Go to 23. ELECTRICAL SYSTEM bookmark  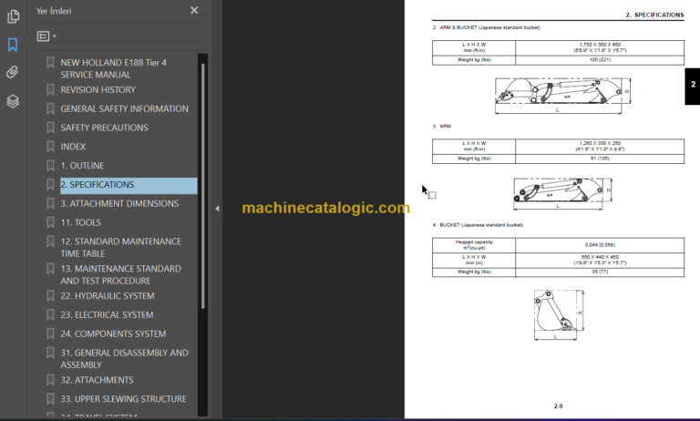click(108, 314)
